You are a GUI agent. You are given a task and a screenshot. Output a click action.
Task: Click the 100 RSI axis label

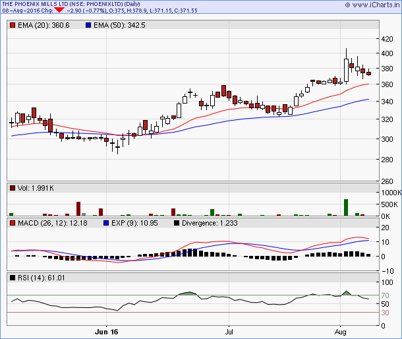[387, 282]
